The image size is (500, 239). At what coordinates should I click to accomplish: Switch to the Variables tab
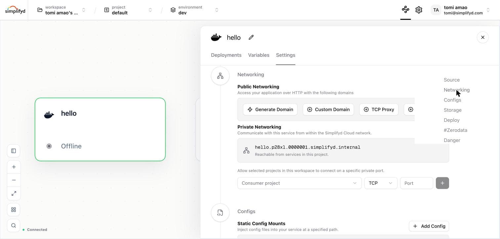click(x=259, y=55)
